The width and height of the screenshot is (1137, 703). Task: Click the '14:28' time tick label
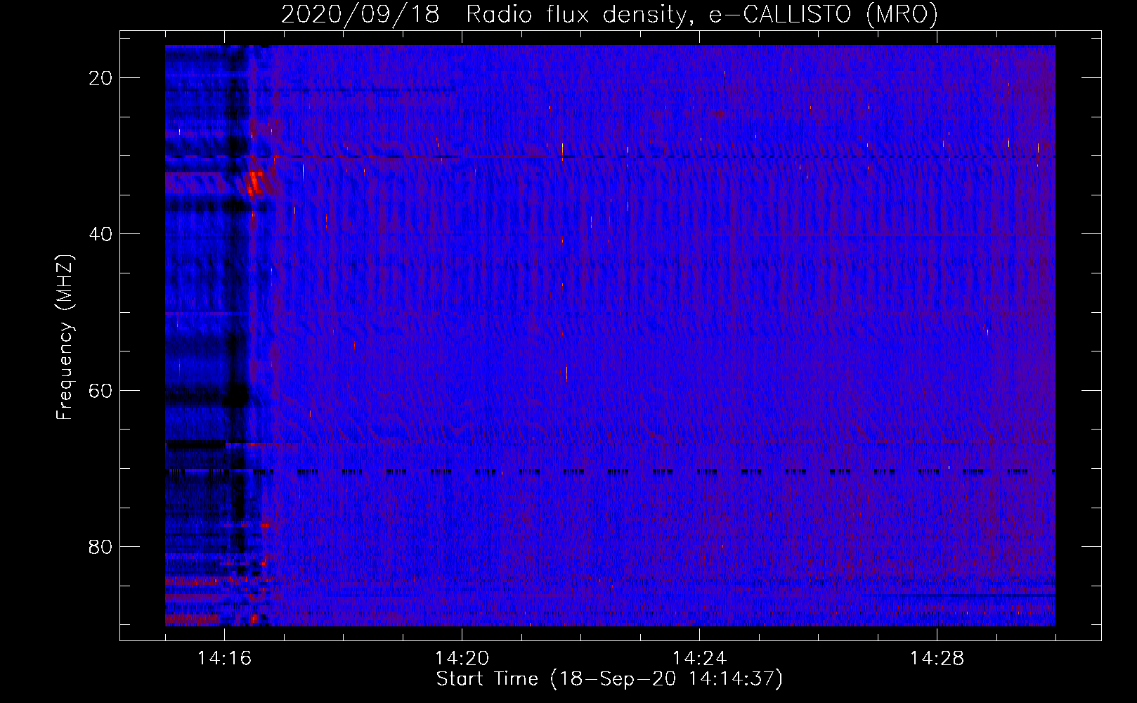(x=937, y=659)
